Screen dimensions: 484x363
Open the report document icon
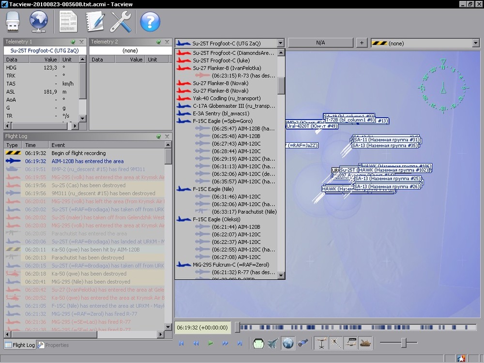pyautogui.click(x=68, y=22)
